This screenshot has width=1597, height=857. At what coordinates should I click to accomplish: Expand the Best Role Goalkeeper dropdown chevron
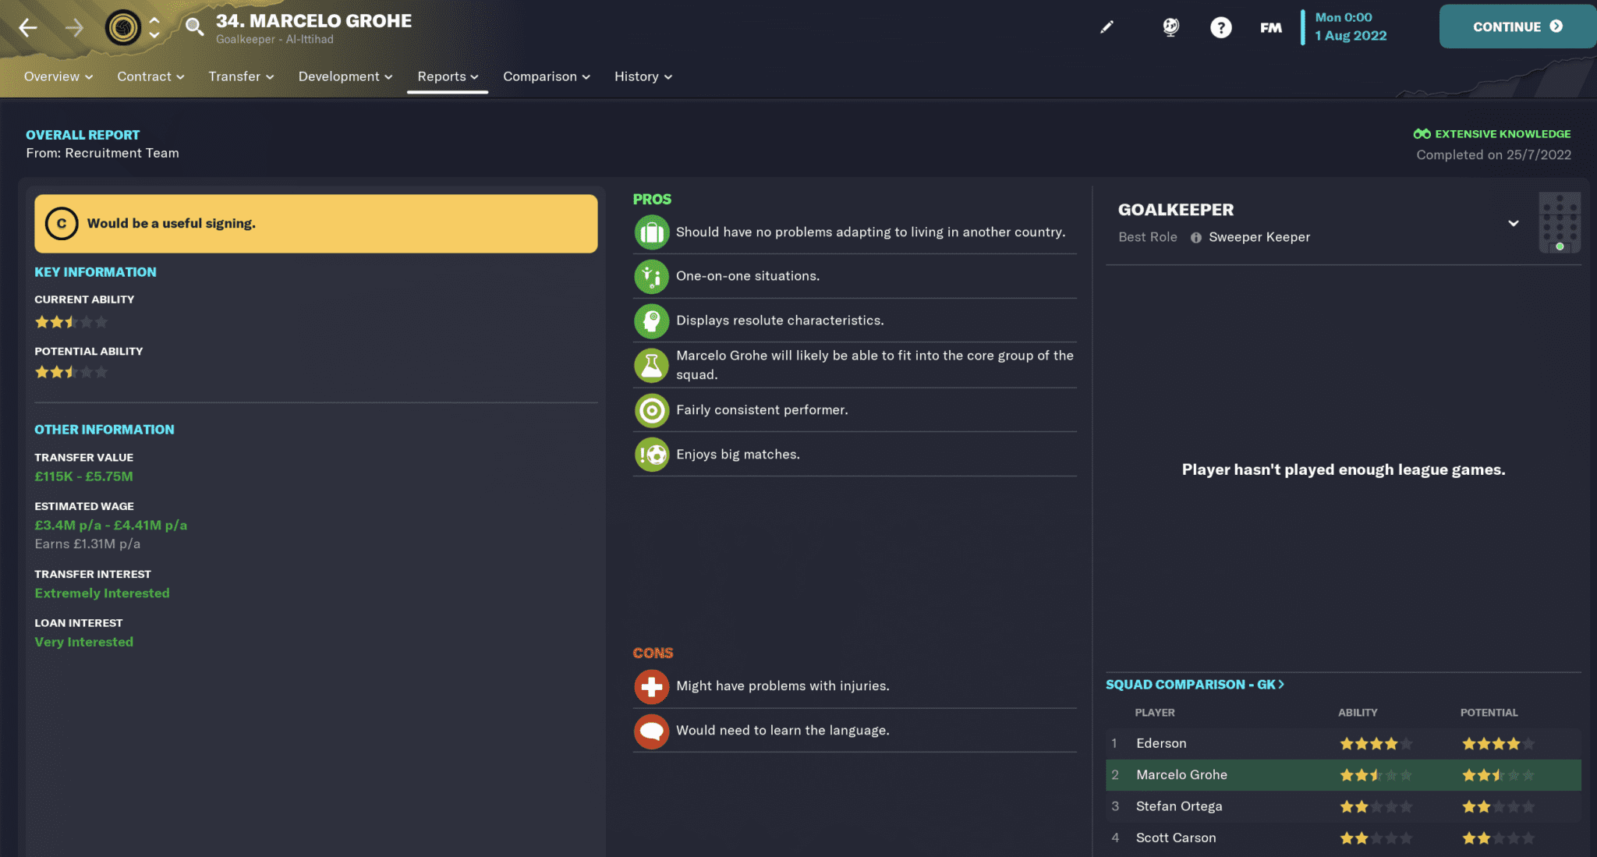1513,223
